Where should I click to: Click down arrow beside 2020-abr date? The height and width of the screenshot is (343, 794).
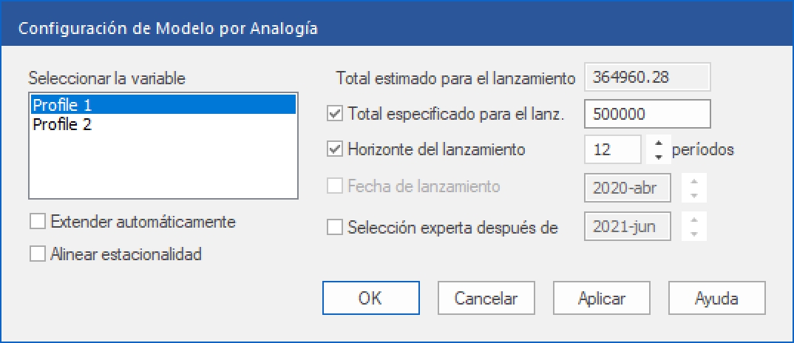click(x=694, y=195)
